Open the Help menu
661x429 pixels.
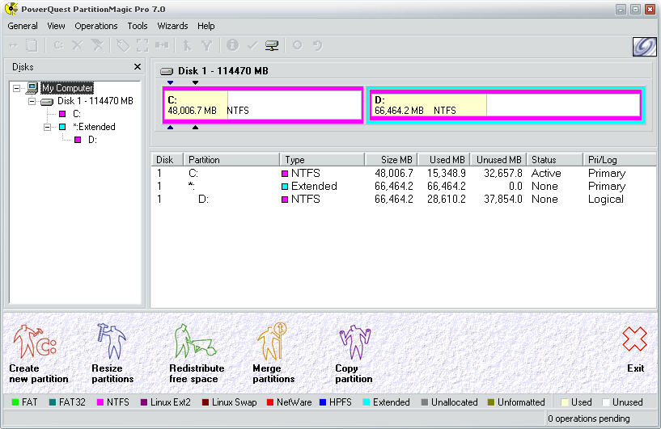206,26
